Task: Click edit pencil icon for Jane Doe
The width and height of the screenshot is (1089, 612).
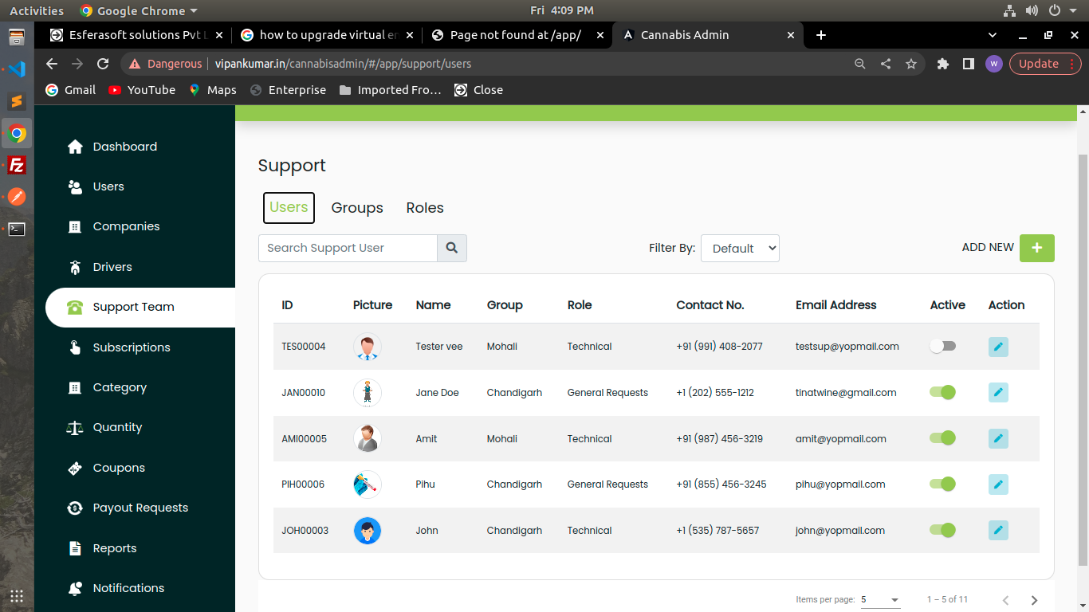Action: tap(998, 393)
